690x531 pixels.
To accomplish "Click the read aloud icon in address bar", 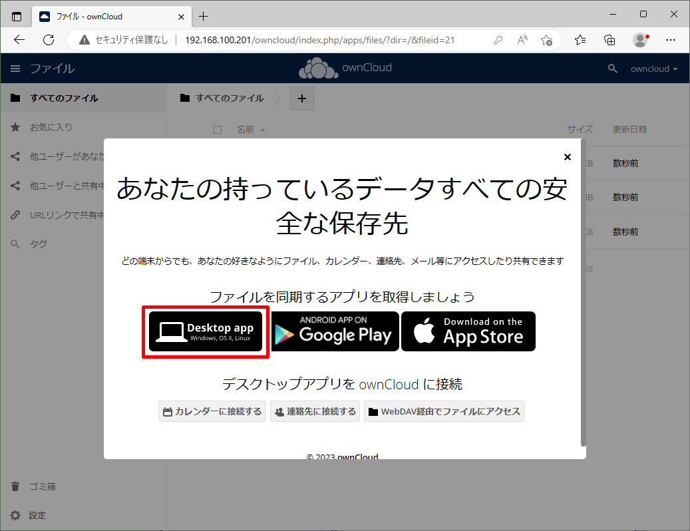I will pyautogui.click(x=522, y=40).
